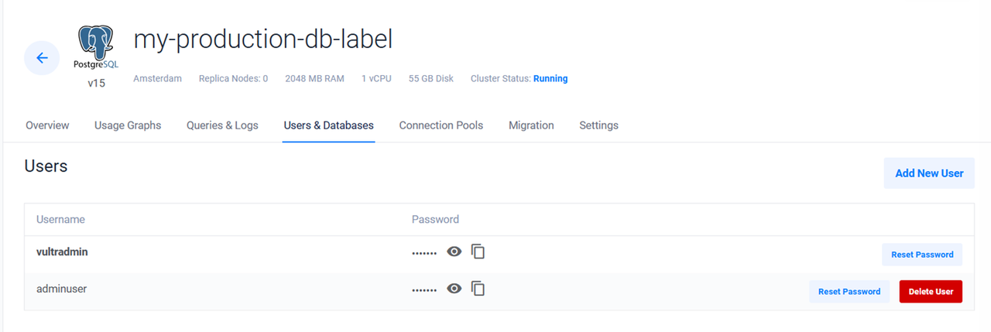Go to the Connection Pools tab
The width and height of the screenshot is (991, 332).
click(x=441, y=125)
